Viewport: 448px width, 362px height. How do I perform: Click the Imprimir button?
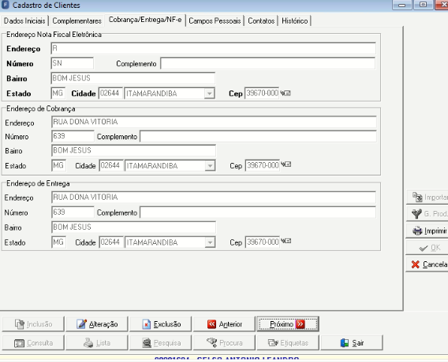click(427, 231)
